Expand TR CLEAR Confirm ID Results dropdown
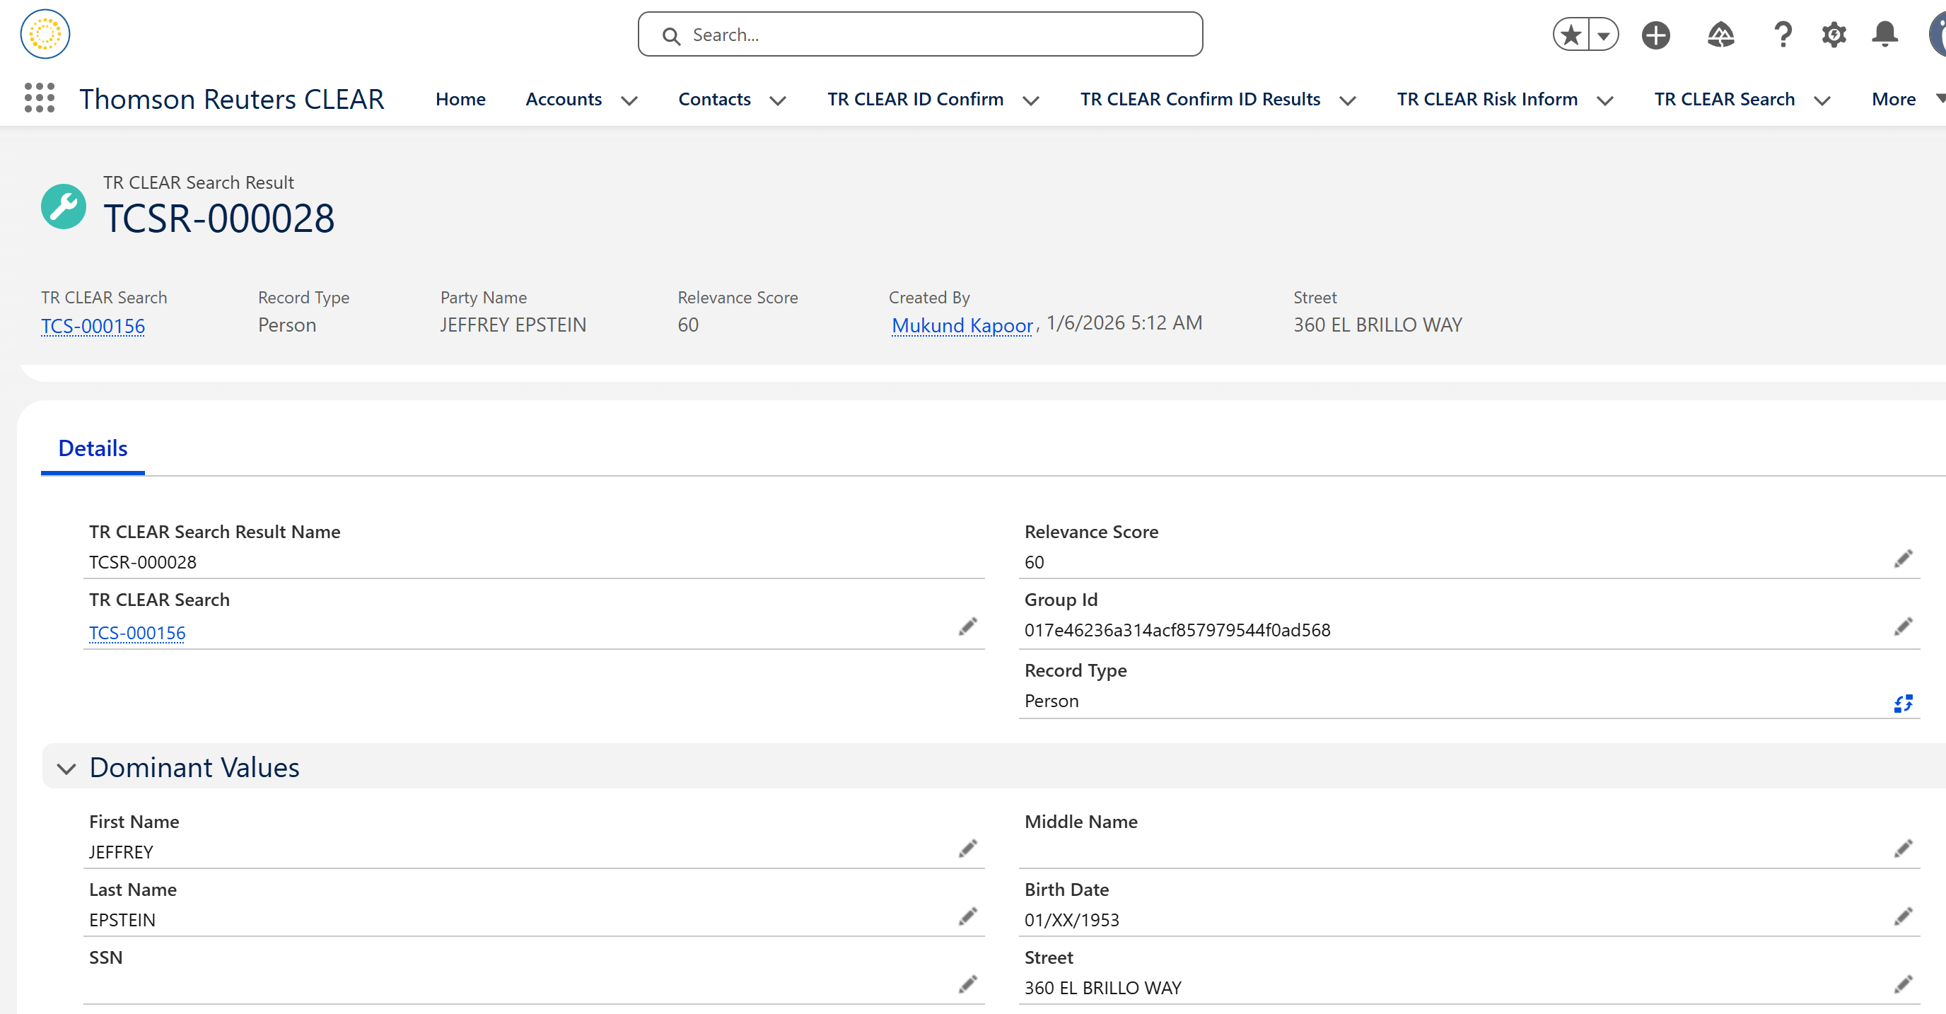The image size is (1946, 1014). point(1348,100)
